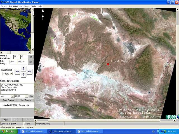The image size is (179, 134).
Task: Click the red square marker at 102W 26N
Action: click(108, 64)
